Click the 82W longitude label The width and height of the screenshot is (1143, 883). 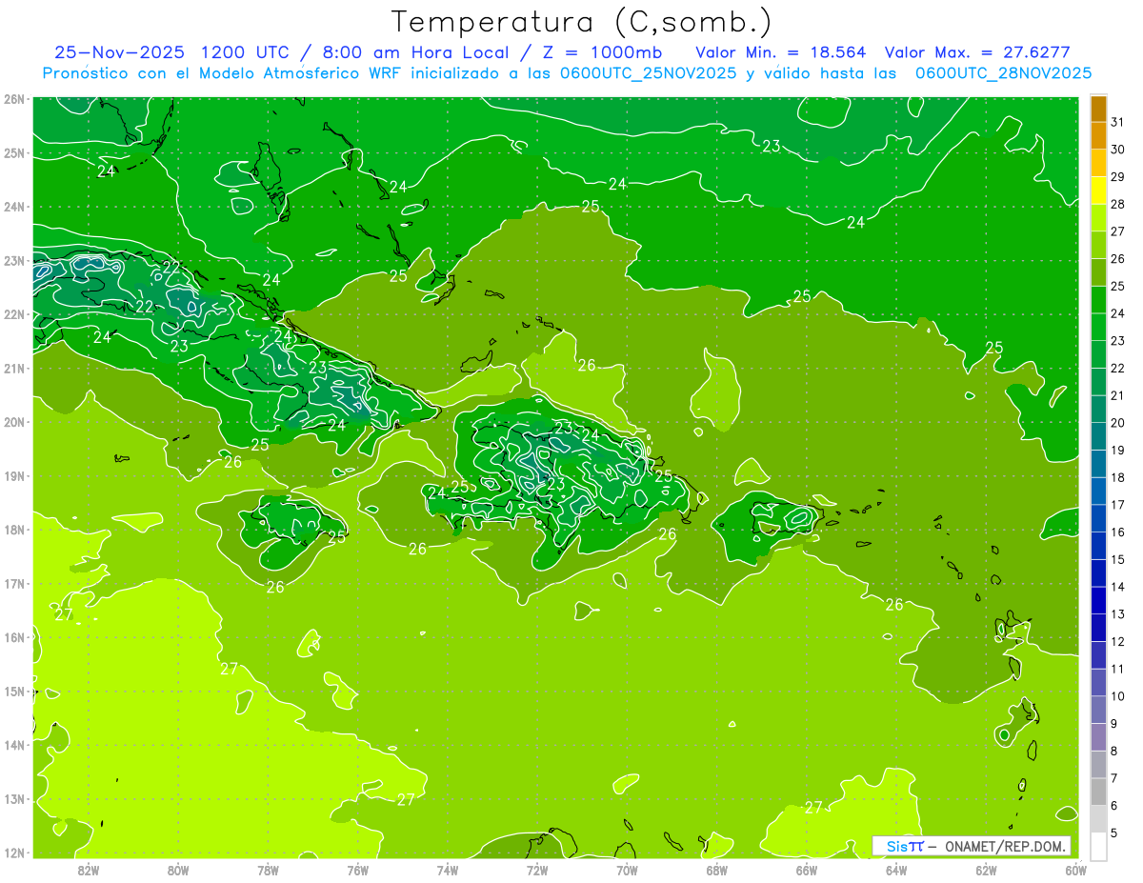point(89,870)
